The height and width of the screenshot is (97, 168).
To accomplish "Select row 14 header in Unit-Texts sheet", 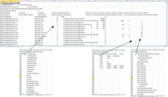I will 132,78.
